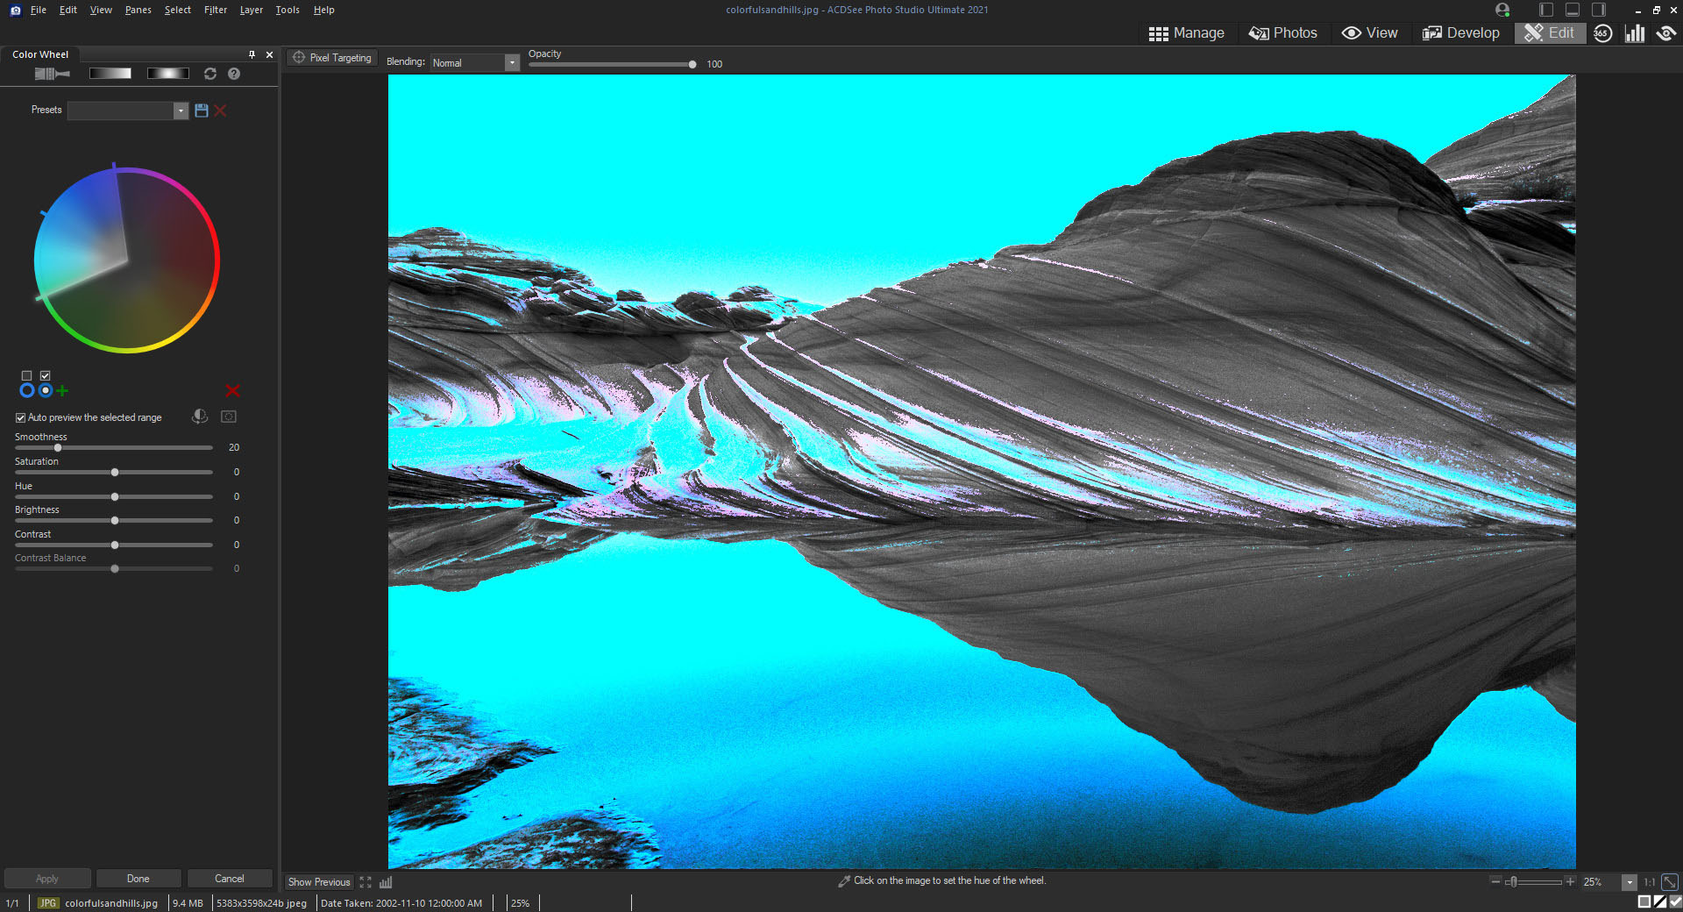1683x912 pixels.
Task: Click inside the Presets text field
Action: pos(123,110)
